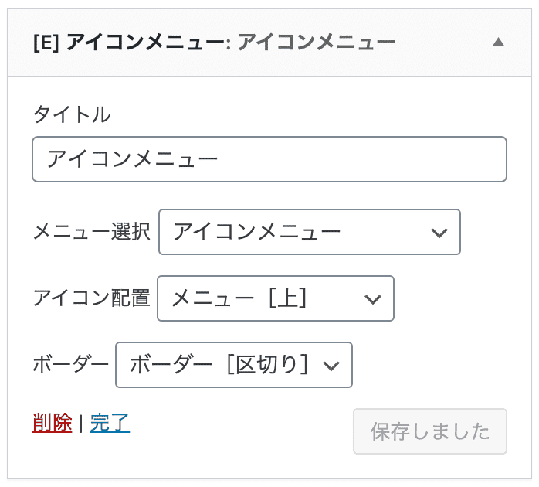
Task: Click the gray アイコンメニュー subtitle in the header
Action: coord(317,43)
